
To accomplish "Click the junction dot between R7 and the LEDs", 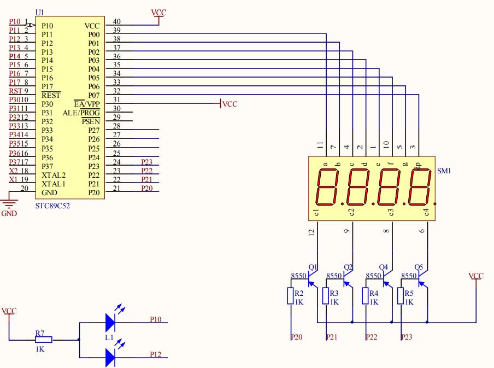I will pos(79,340).
